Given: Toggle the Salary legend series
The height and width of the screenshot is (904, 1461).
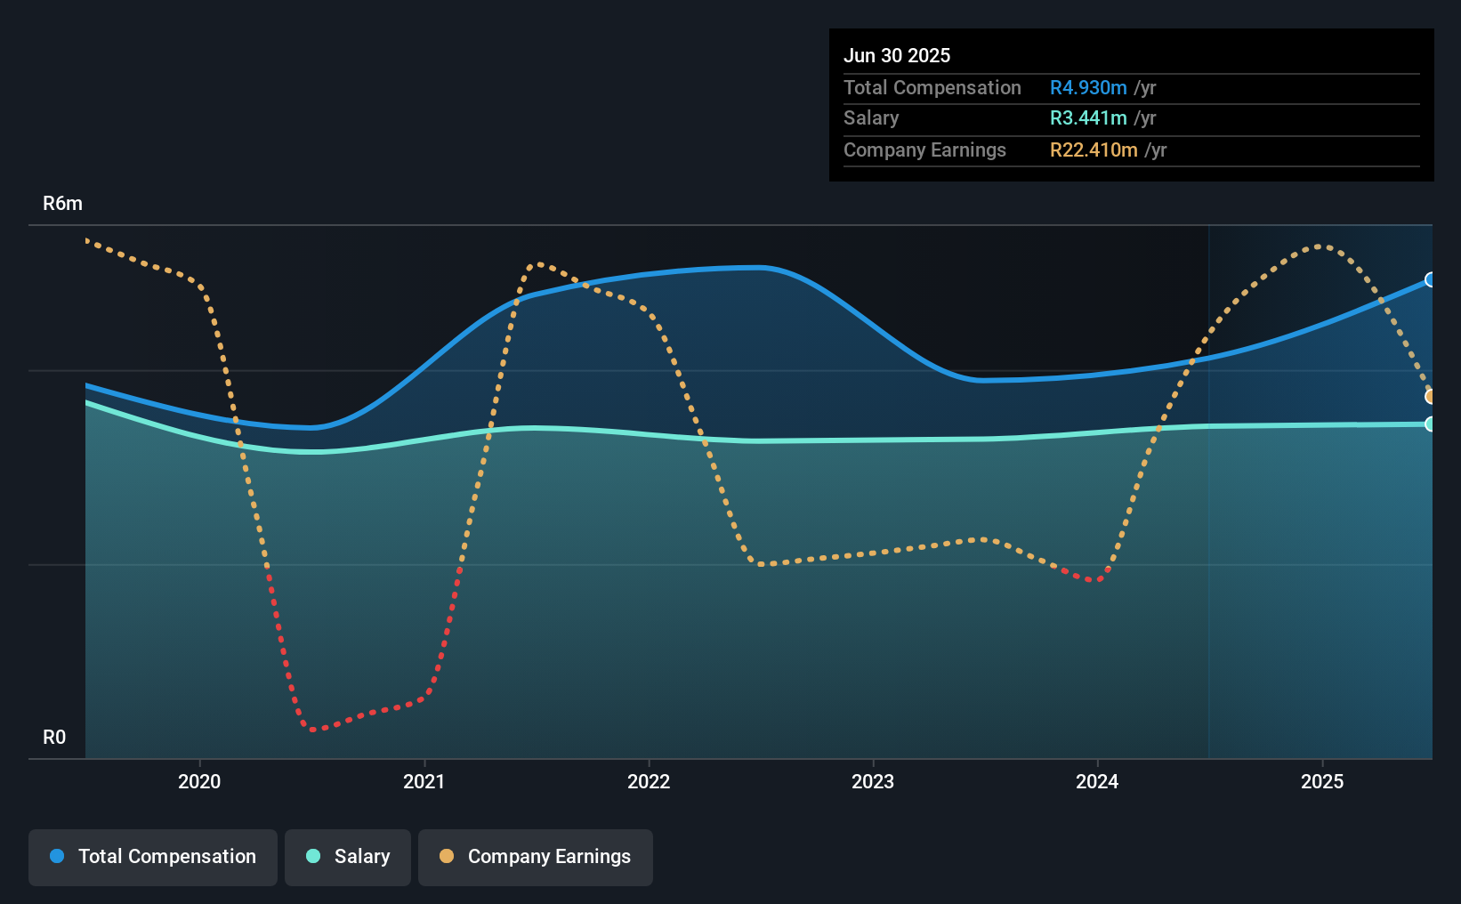Looking at the screenshot, I should coord(348,857).
